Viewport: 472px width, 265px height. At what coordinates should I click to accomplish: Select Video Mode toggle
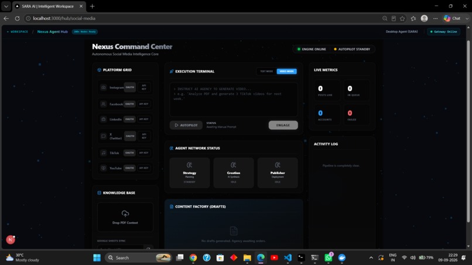tap(286, 71)
